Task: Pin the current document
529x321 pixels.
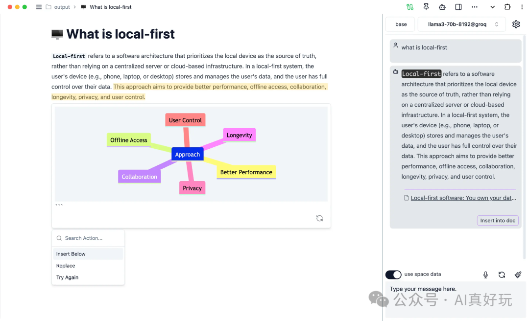Action: click(x=426, y=7)
